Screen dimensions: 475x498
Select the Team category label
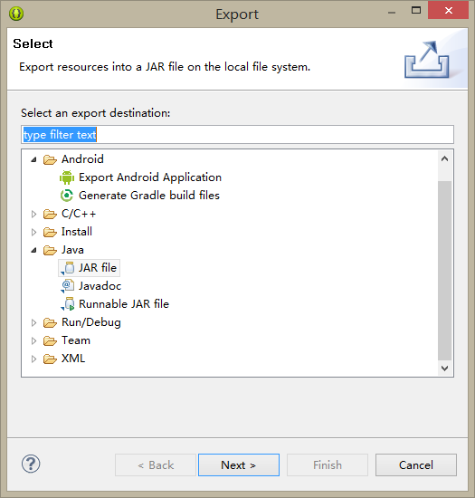point(76,340)
